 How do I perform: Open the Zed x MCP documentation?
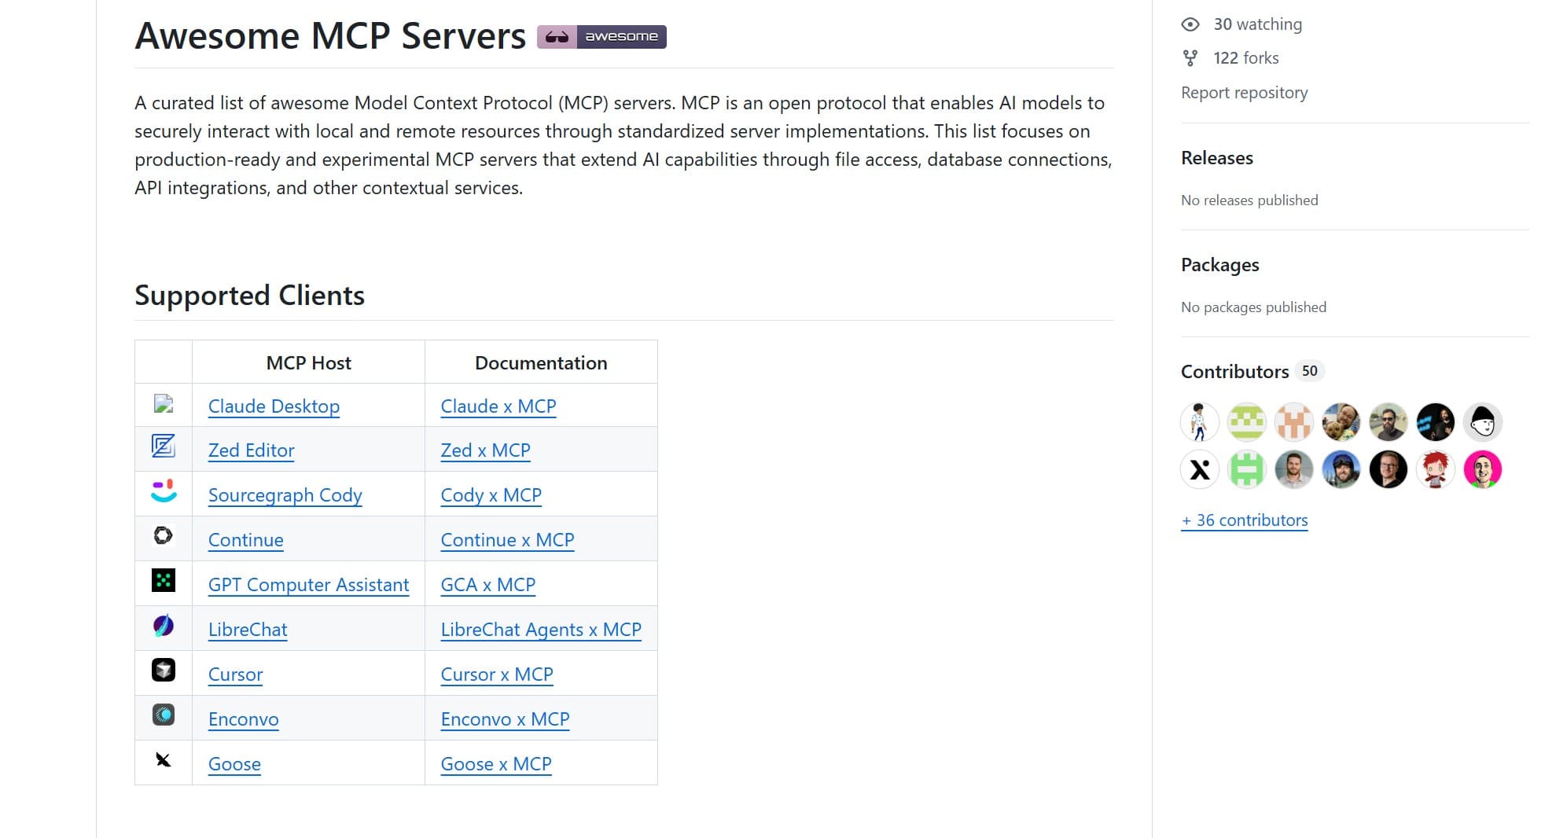tap(485, 450)
